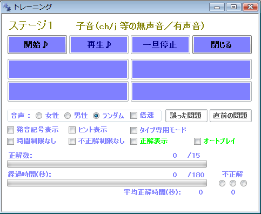The height and width of the screenshot is (214, 261).
Task: Maximize the トレーニング window
Action: coord(233,7)
